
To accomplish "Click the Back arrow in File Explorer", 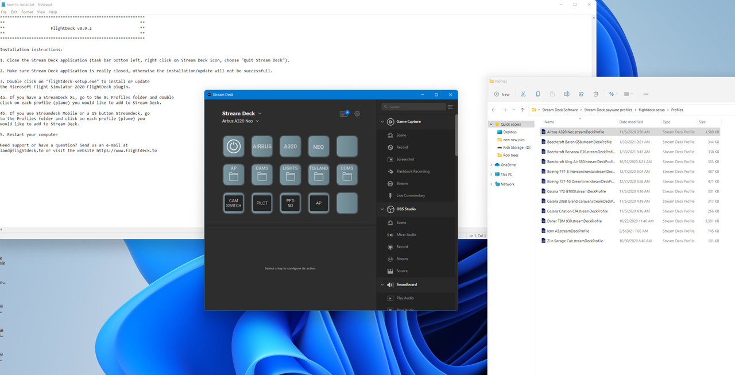I will [494, 110].
